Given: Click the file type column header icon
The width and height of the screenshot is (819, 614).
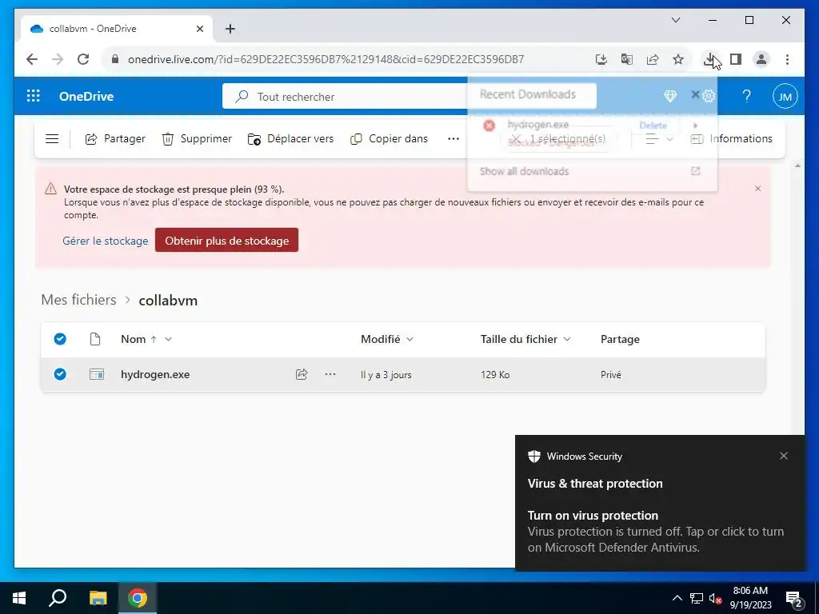Looking at the screenshot, I should (95, 339).
